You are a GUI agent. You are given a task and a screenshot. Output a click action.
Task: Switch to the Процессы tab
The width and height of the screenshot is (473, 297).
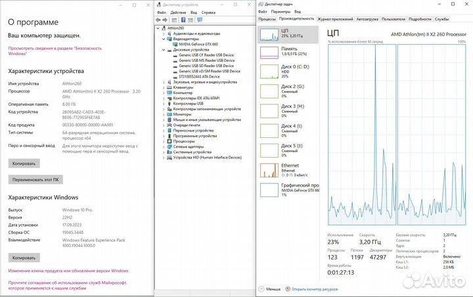(x=267, y=19)
